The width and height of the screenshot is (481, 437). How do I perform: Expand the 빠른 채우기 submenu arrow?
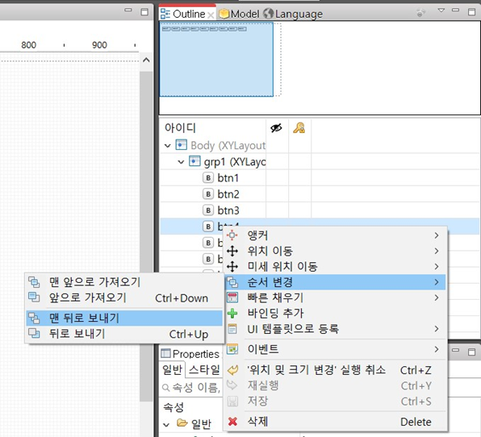[x=437, y=298]
